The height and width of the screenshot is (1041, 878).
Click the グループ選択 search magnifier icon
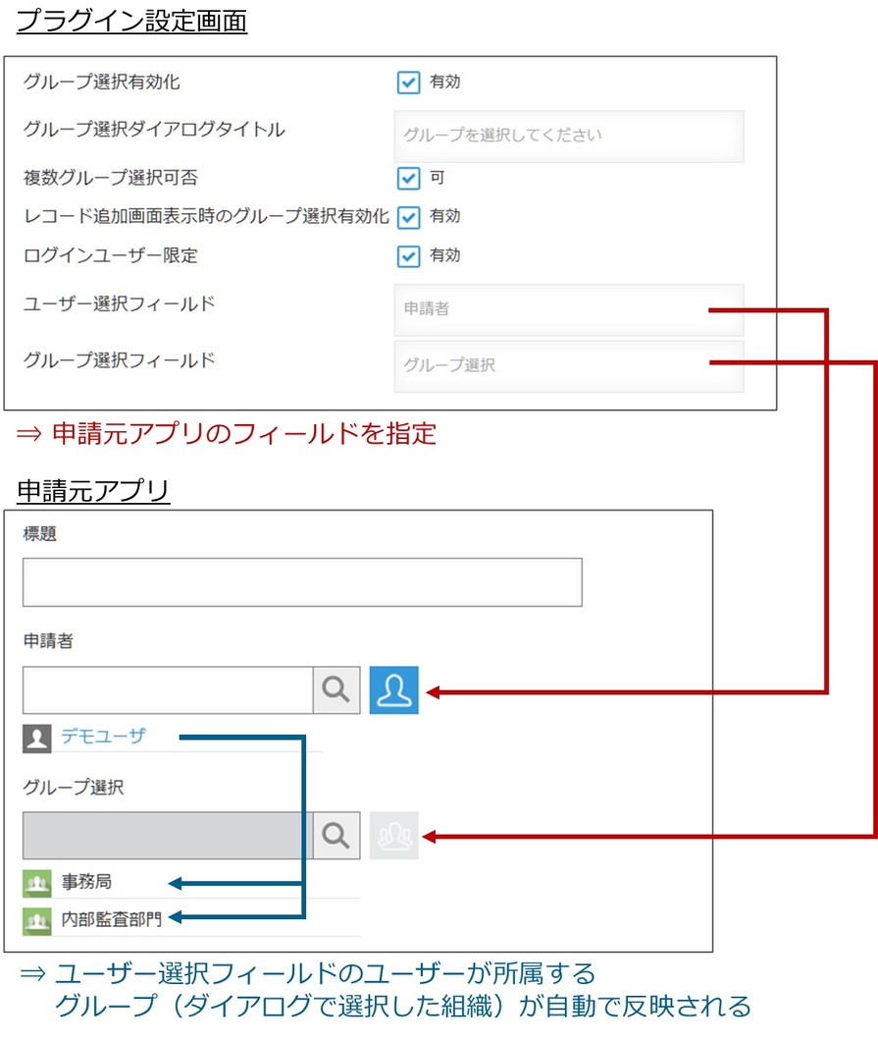(x=336, y=836)
